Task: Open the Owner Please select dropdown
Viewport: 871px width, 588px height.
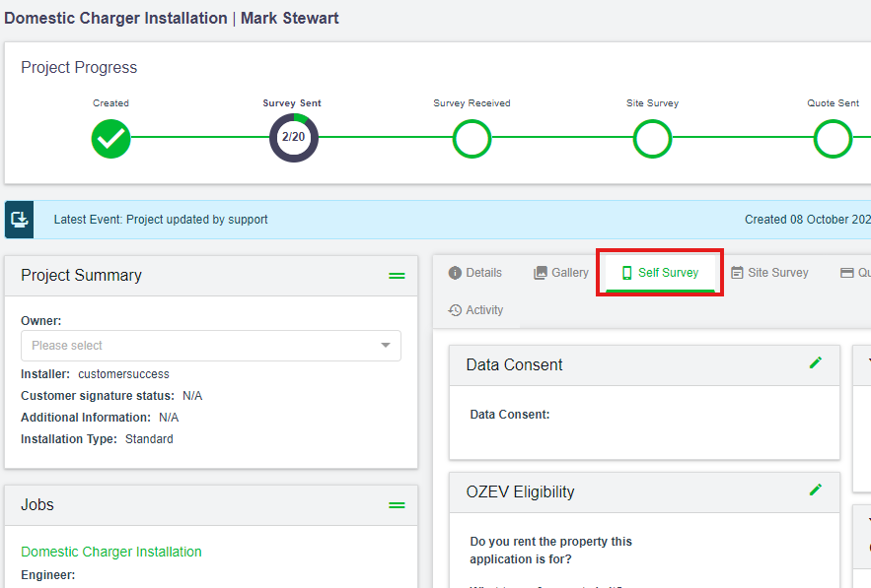Action: [x=211, y=346]
